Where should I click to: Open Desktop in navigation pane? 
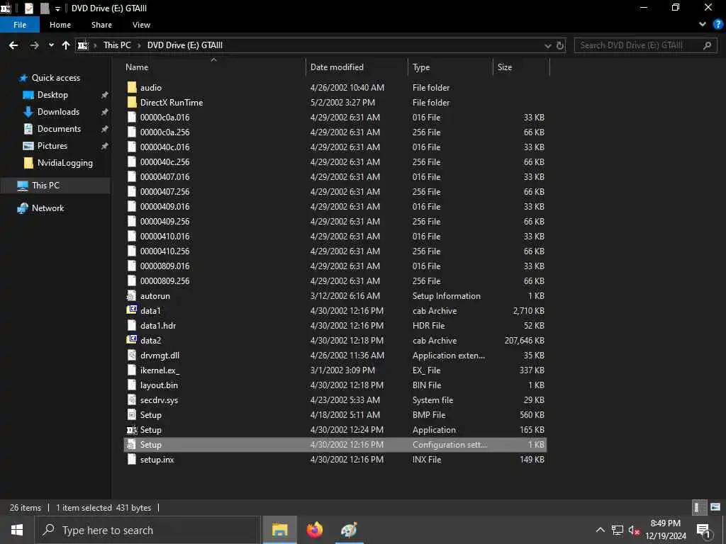click(52, 95)
